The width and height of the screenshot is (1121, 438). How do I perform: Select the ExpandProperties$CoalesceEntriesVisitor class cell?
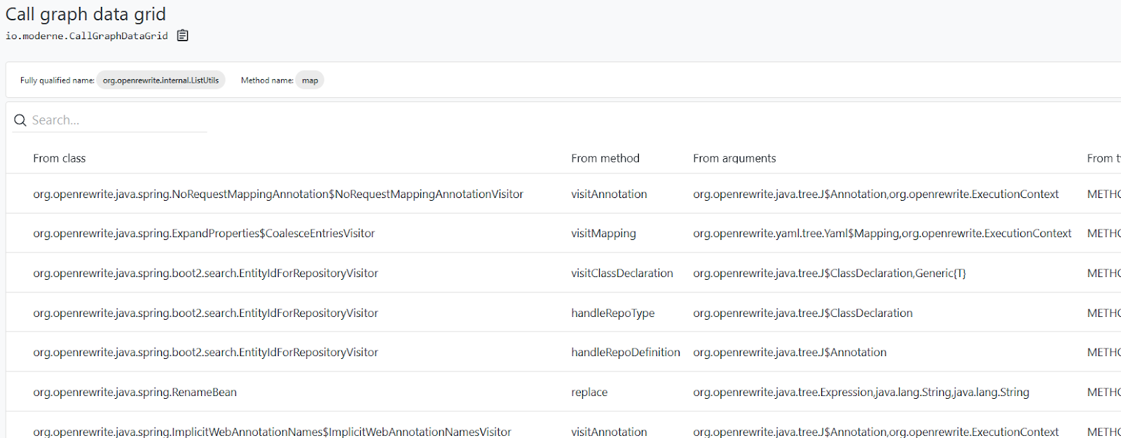[204, 233]
